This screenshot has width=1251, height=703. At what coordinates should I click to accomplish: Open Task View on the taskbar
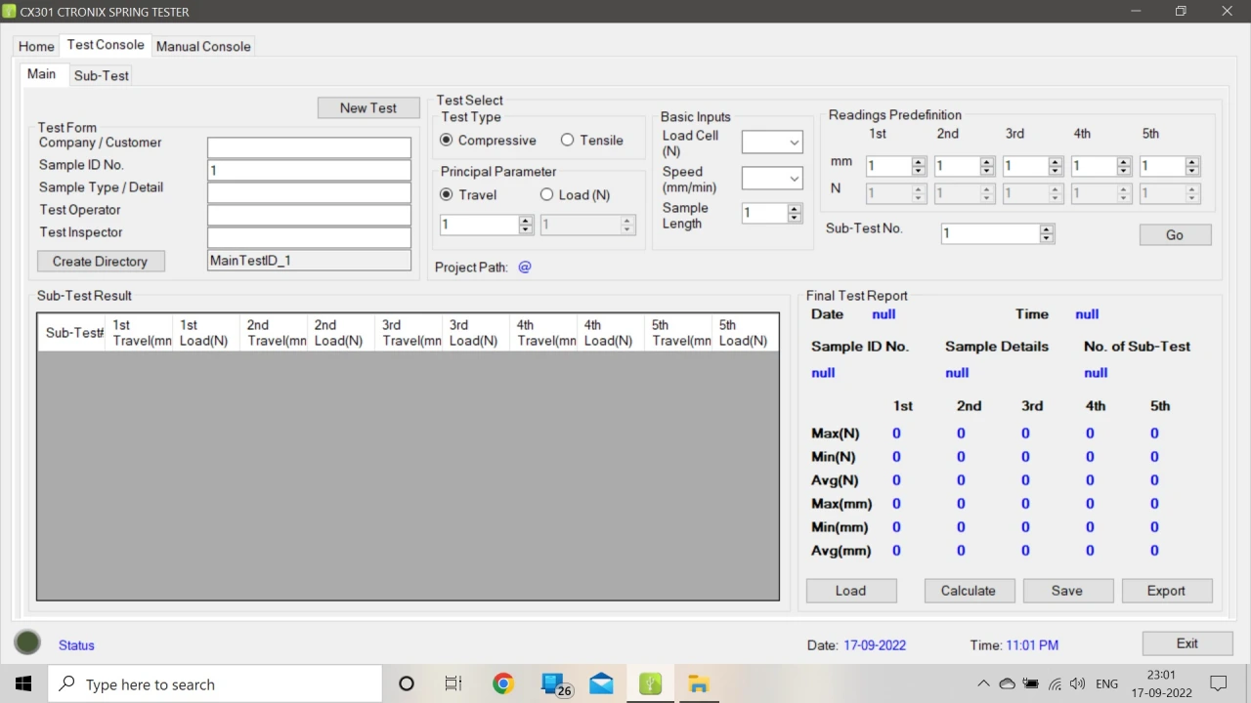pos(453,683)
